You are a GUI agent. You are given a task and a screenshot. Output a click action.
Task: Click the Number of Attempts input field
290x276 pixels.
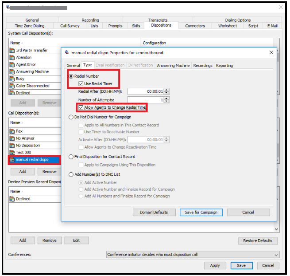coord(146,100)
